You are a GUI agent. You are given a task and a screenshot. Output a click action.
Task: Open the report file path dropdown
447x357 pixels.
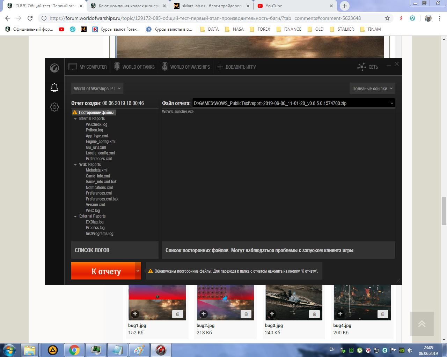392,103
